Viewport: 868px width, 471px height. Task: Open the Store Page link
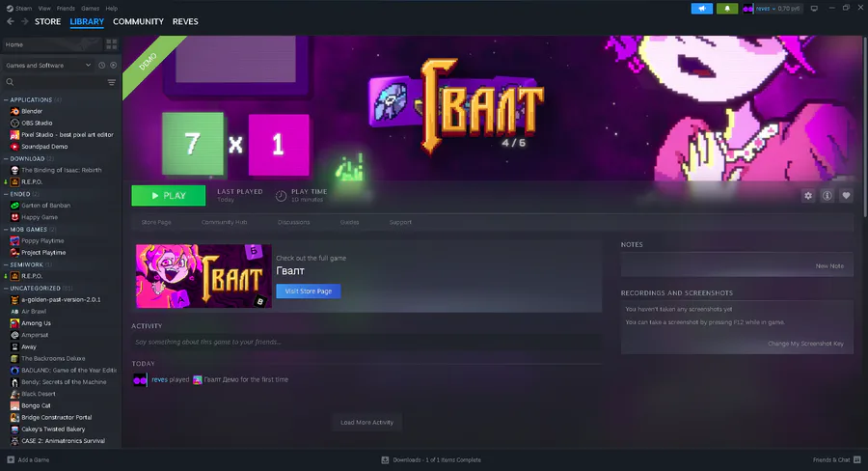(156, 222)
